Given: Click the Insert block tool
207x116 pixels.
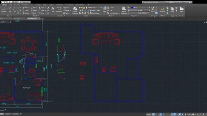Looking at the screenshot, I should [x=104, y=10].
